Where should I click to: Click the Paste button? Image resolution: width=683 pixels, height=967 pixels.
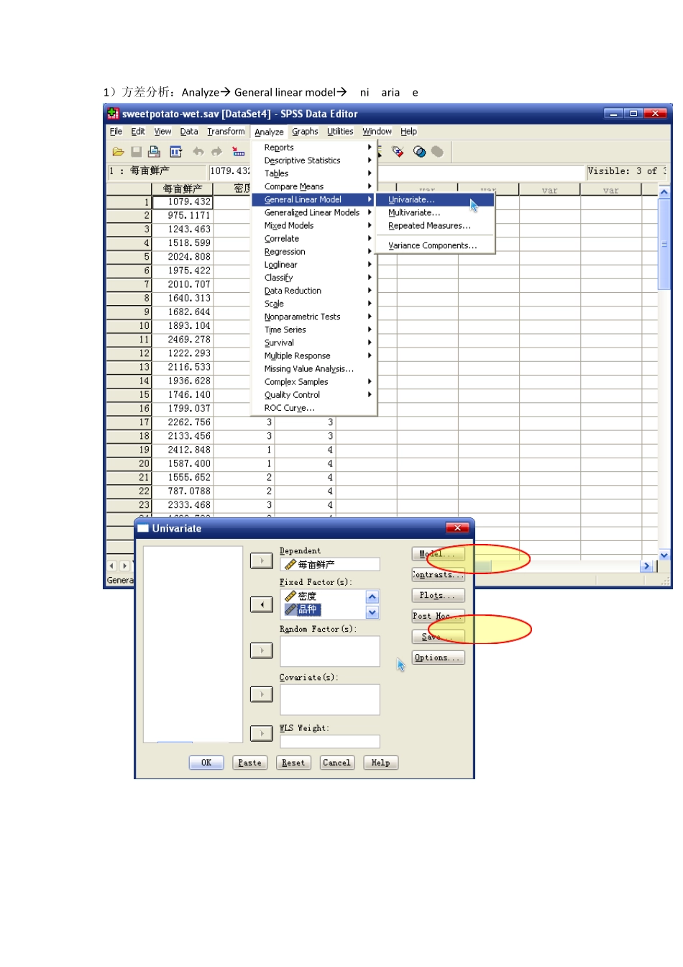click(250, 763)
